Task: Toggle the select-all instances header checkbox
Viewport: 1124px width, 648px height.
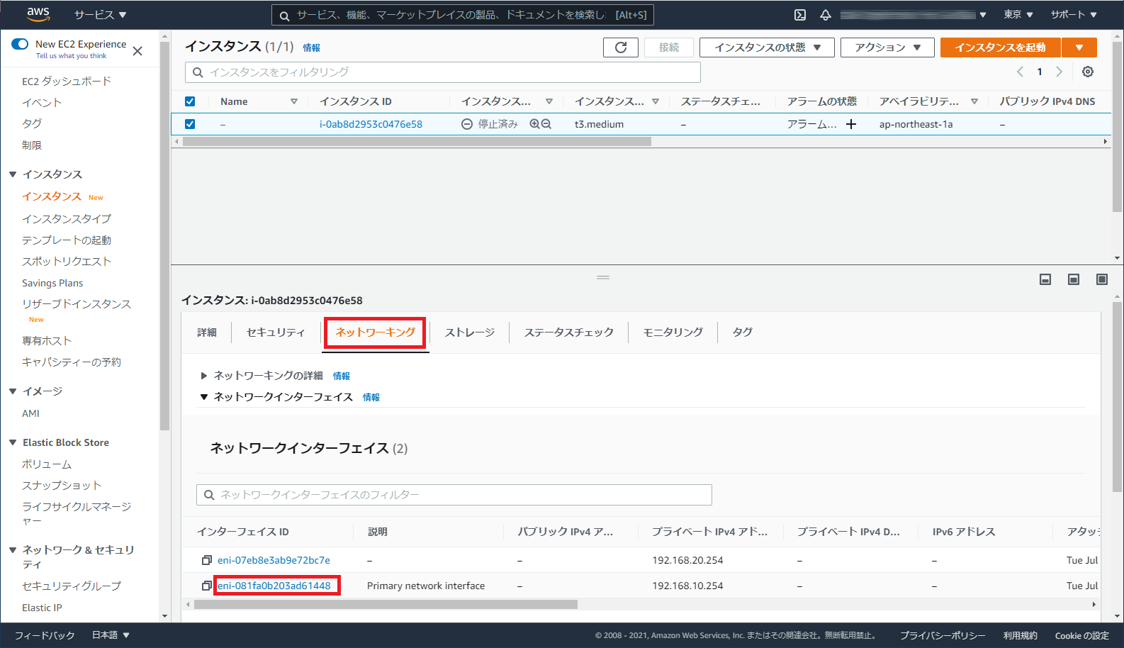Action: pyautogui.click(x=190, y=101)
